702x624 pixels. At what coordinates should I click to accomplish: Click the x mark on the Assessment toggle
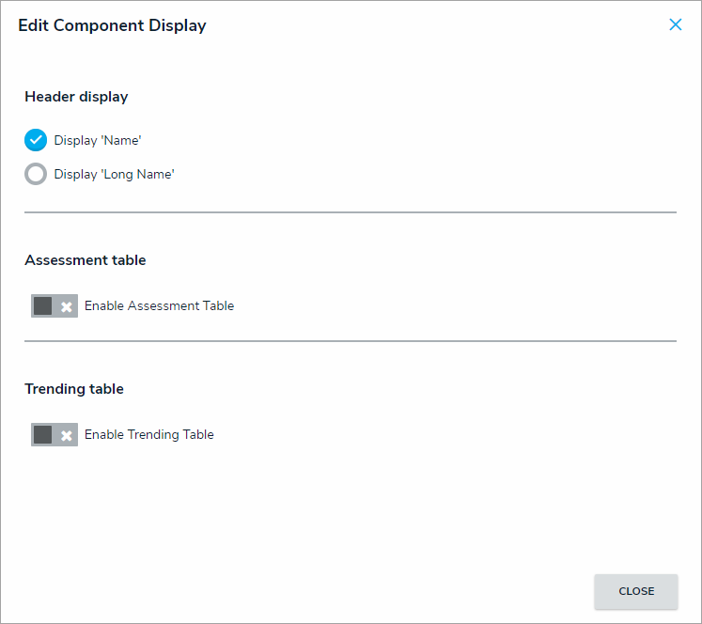67,306
